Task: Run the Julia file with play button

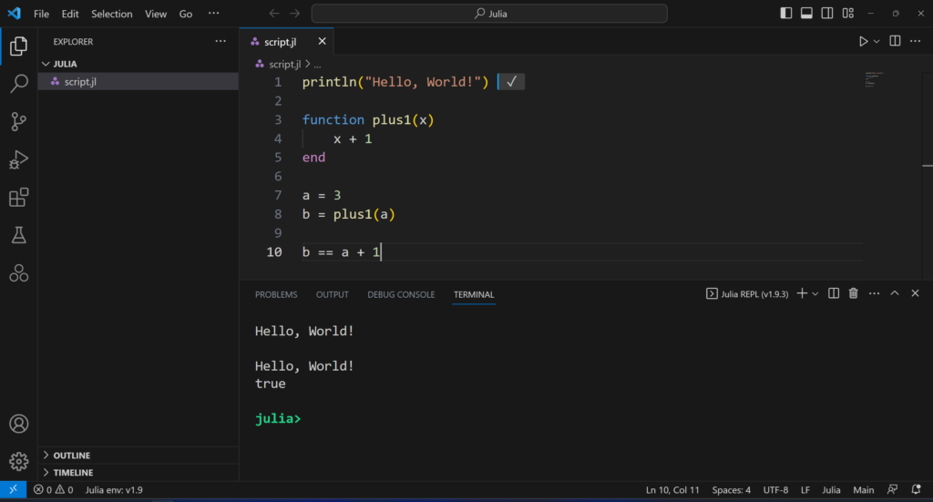Action: click(x=863, y=41)
